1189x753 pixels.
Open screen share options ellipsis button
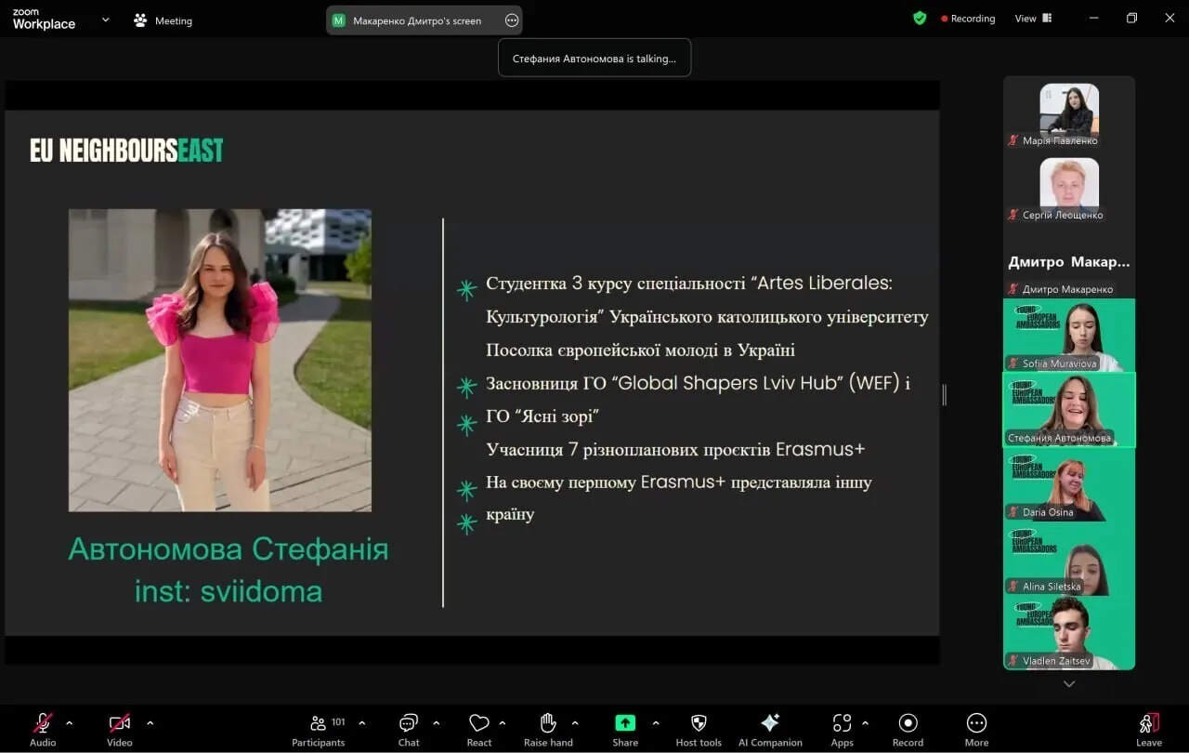[511, 20]
